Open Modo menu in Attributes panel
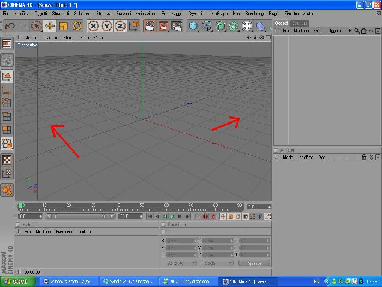Screen dimensions: 382x287 click(288, 157)
